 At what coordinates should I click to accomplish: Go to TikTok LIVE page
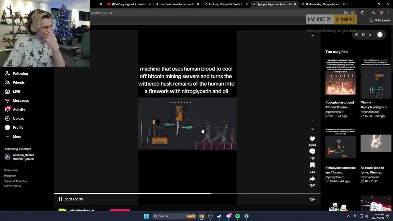13,91
